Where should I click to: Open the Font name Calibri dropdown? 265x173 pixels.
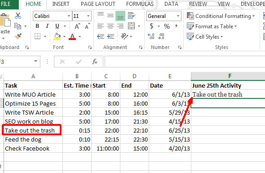[x=69, y=16]
